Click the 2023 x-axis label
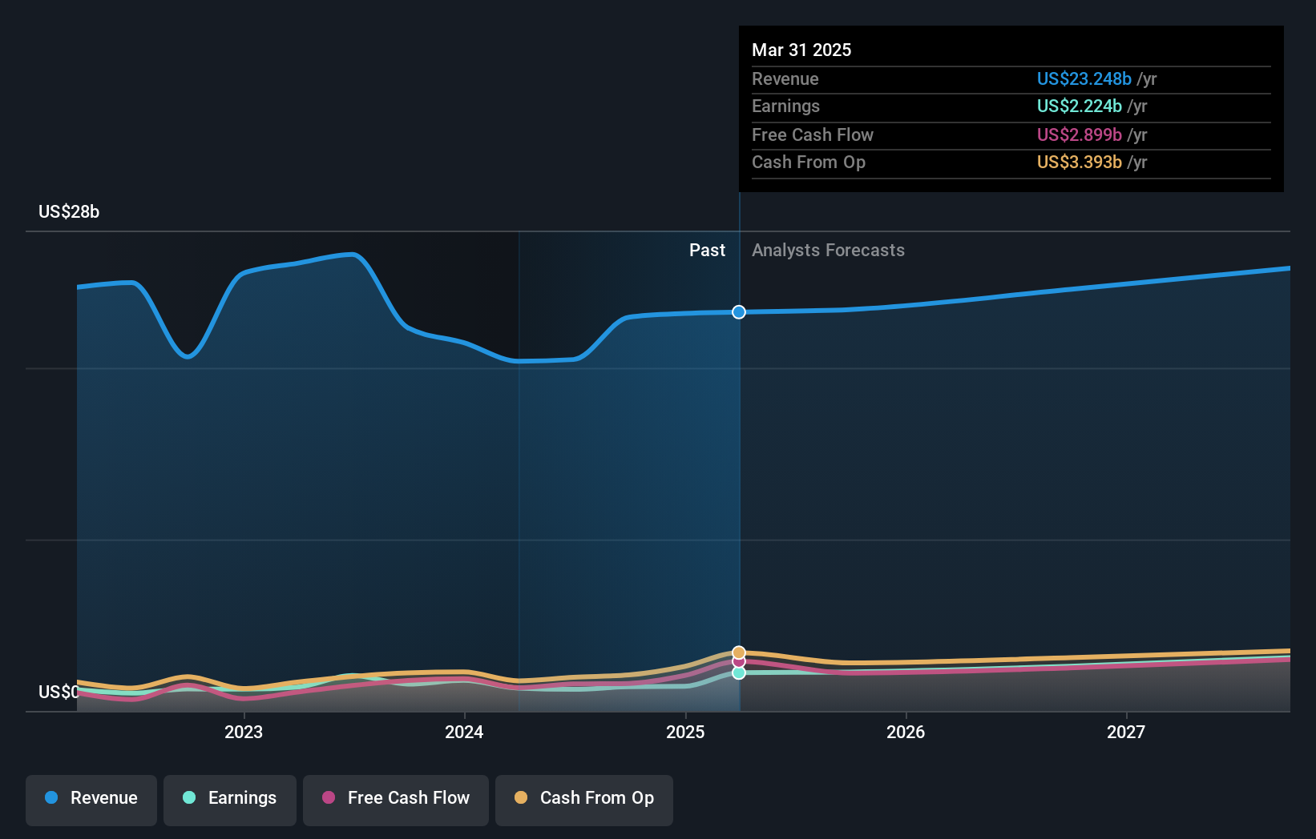The image size is (1316, 839). pyautogui.click(x=244, y=732)
